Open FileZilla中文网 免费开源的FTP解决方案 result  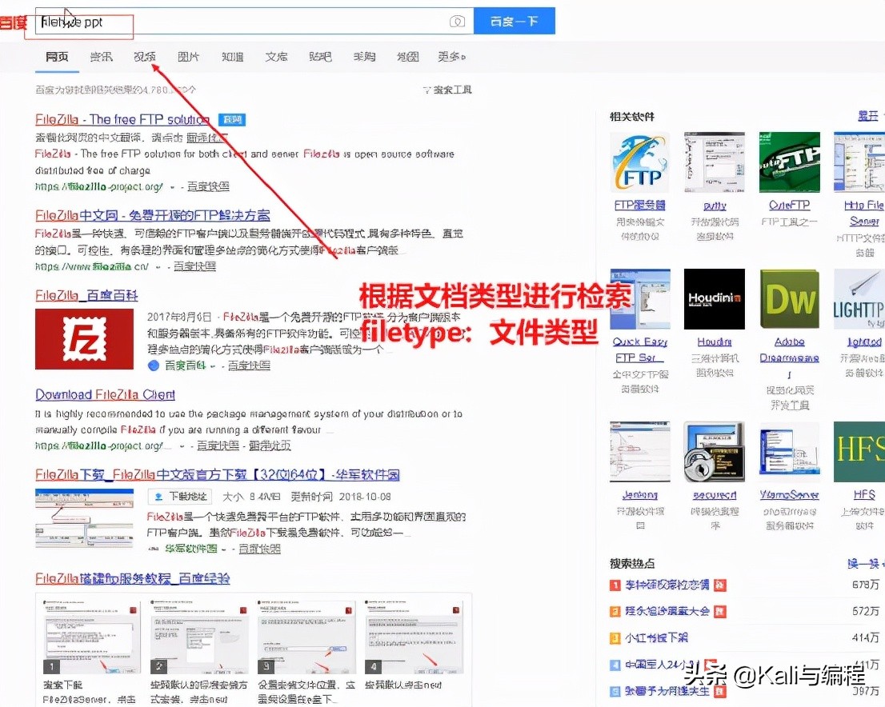tap(152, 216)
